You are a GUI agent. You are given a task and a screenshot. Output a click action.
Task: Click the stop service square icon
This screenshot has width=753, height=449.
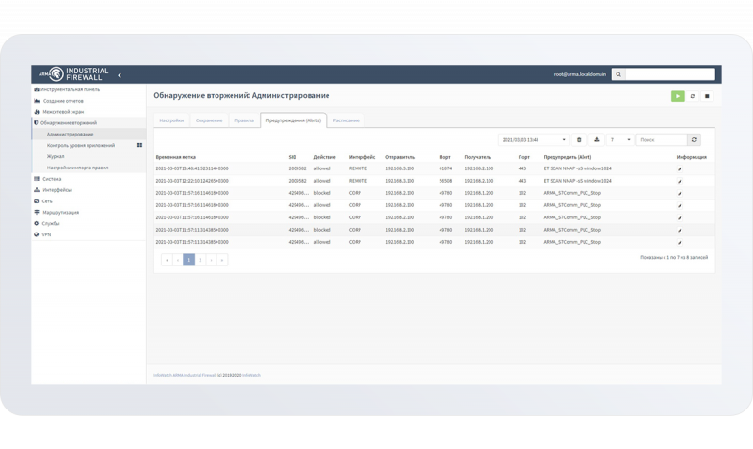point(708,96)
